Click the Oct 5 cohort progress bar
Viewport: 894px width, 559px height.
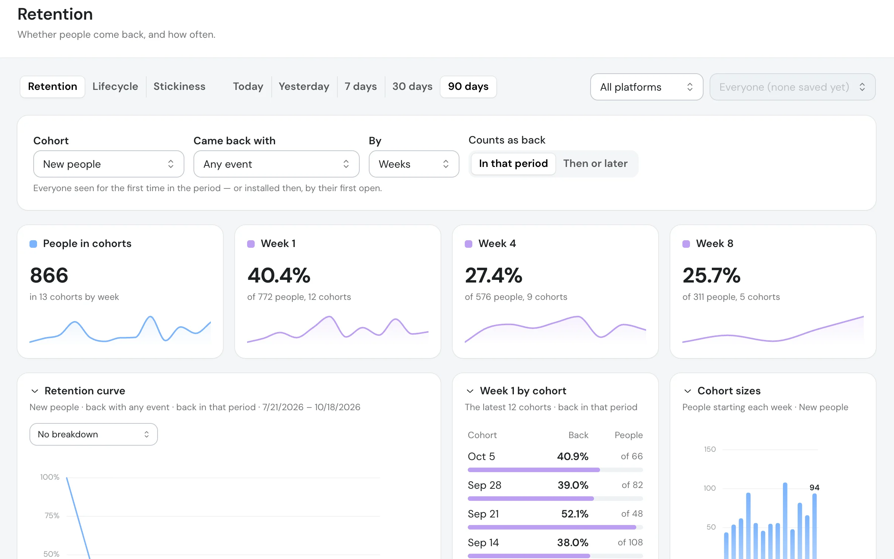pyautogui.click(x=555, y=470)
